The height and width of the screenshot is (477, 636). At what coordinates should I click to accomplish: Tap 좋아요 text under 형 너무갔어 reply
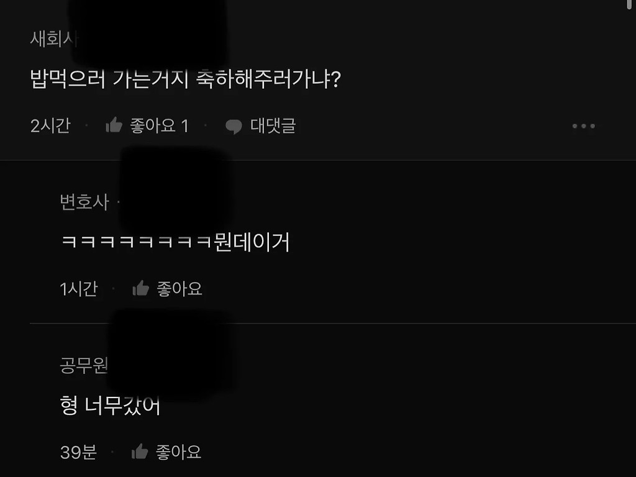(179, 452)
